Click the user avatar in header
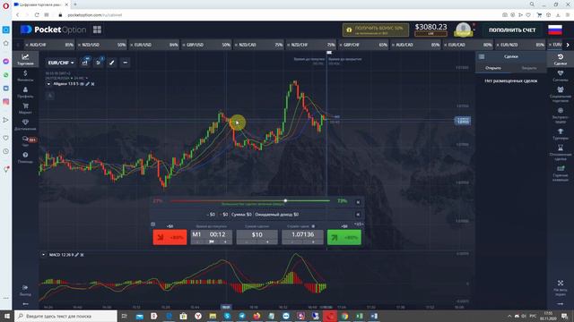The width and height of the screenshot is (574, 322). click(463, 30)
